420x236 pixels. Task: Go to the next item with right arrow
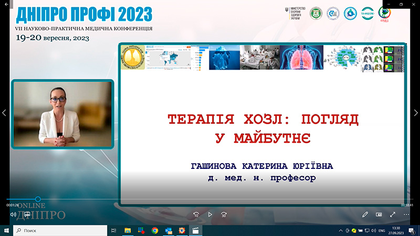pyautogui.click(x=415, y=113)
